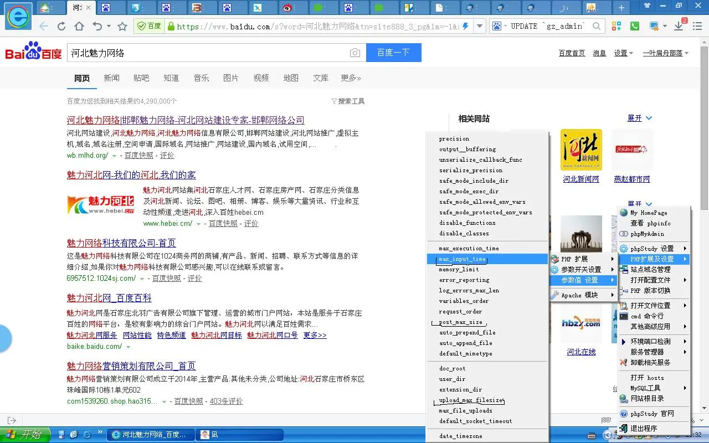Open 魅力网络营销策划有限公司_首页 result

(x=131, y=366)
